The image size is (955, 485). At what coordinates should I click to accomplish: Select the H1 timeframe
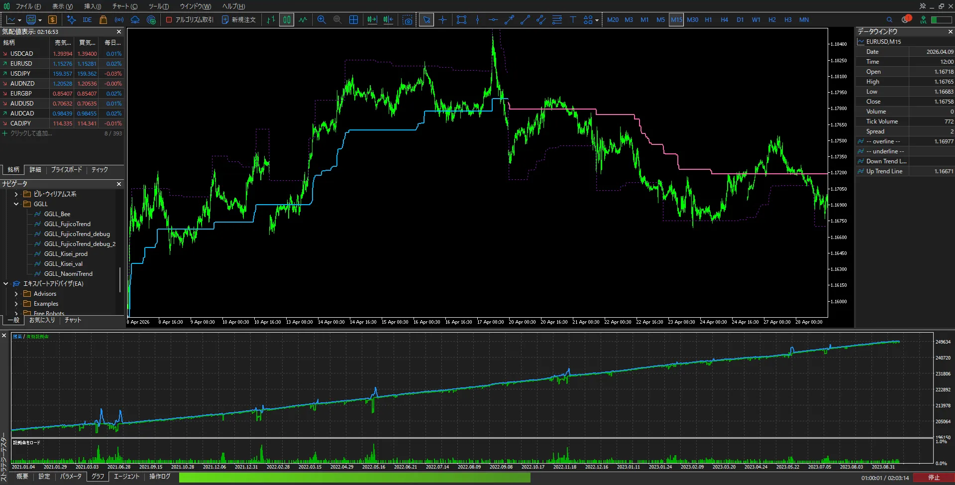[x=708, y=20]
